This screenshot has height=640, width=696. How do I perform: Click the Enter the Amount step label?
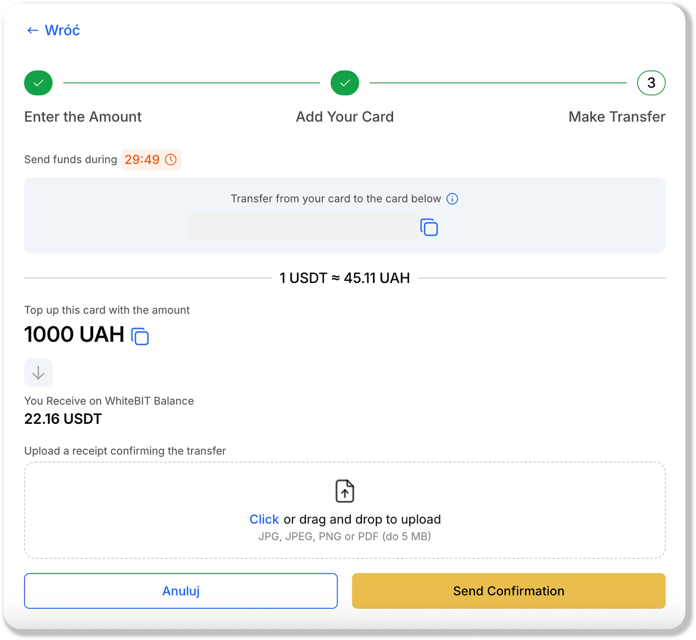pos(83,117)
